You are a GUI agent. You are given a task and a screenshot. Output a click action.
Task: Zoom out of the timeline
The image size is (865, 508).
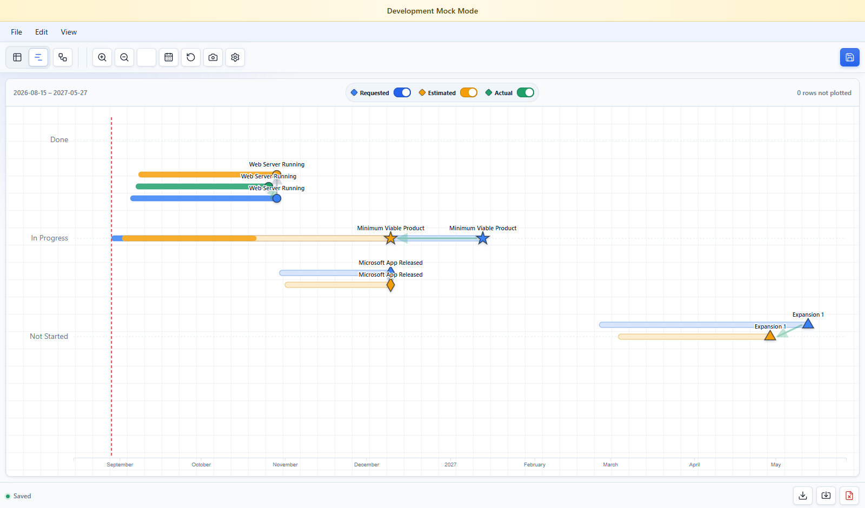point(124,57)
